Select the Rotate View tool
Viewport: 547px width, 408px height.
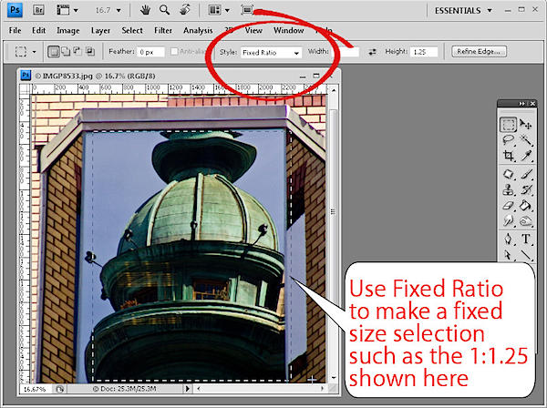pos(185,10)
